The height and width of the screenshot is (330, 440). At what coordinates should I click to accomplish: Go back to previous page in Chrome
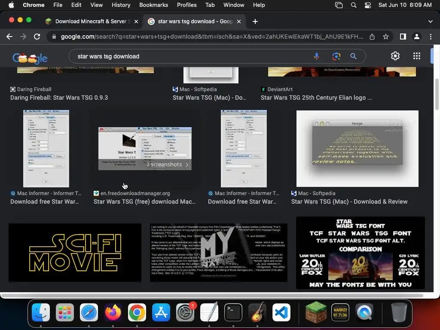pyautogui.click(x=9, y=37)
